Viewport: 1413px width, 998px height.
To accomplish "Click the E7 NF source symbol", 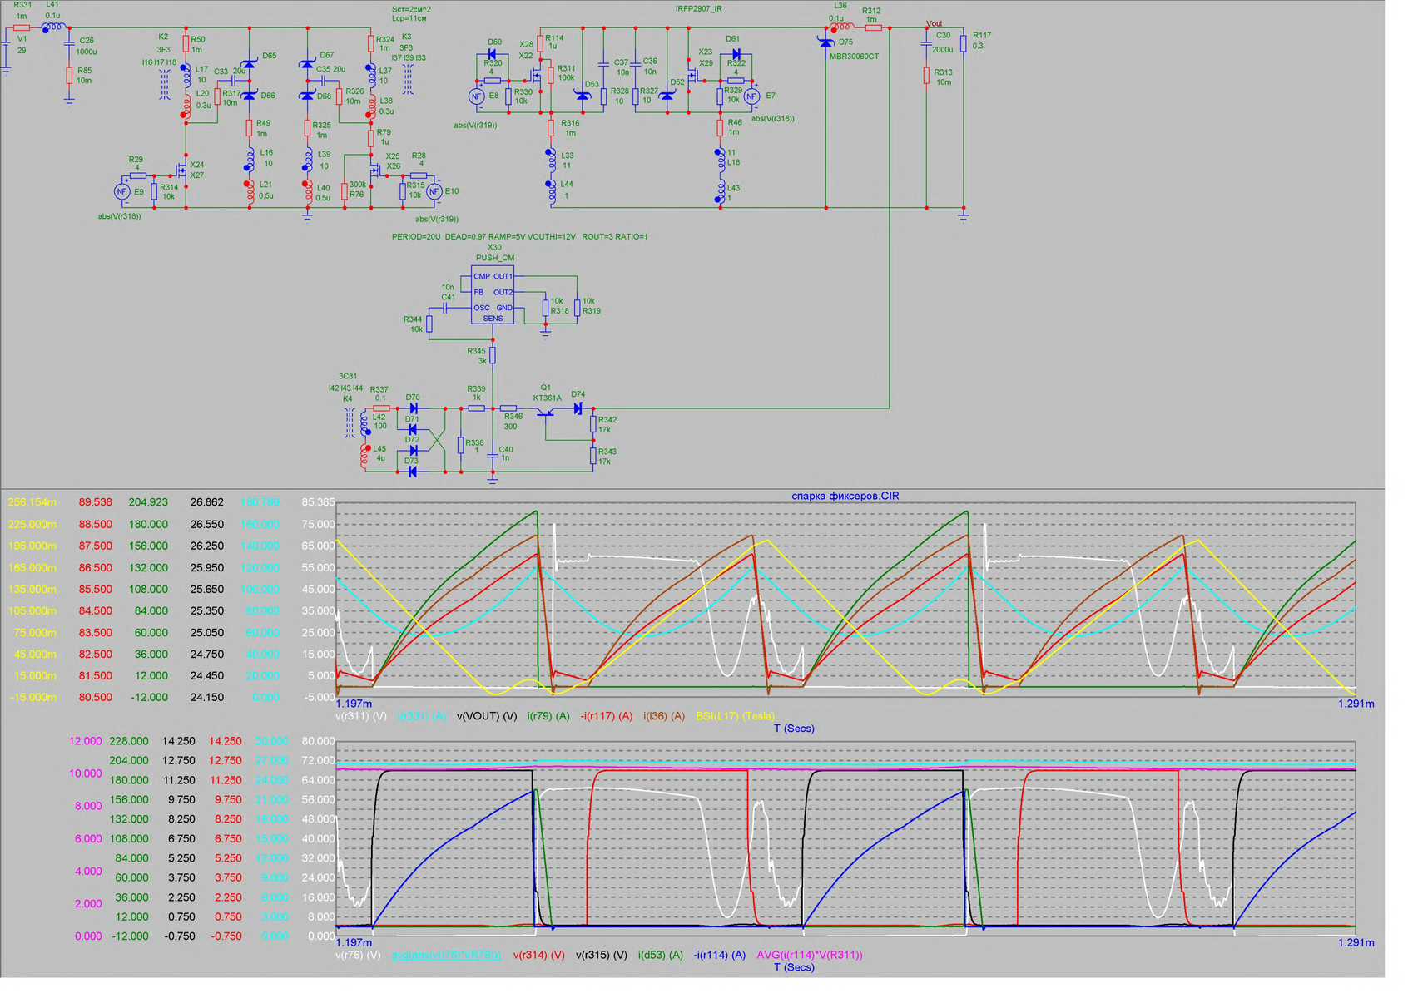I will [752, 96].
